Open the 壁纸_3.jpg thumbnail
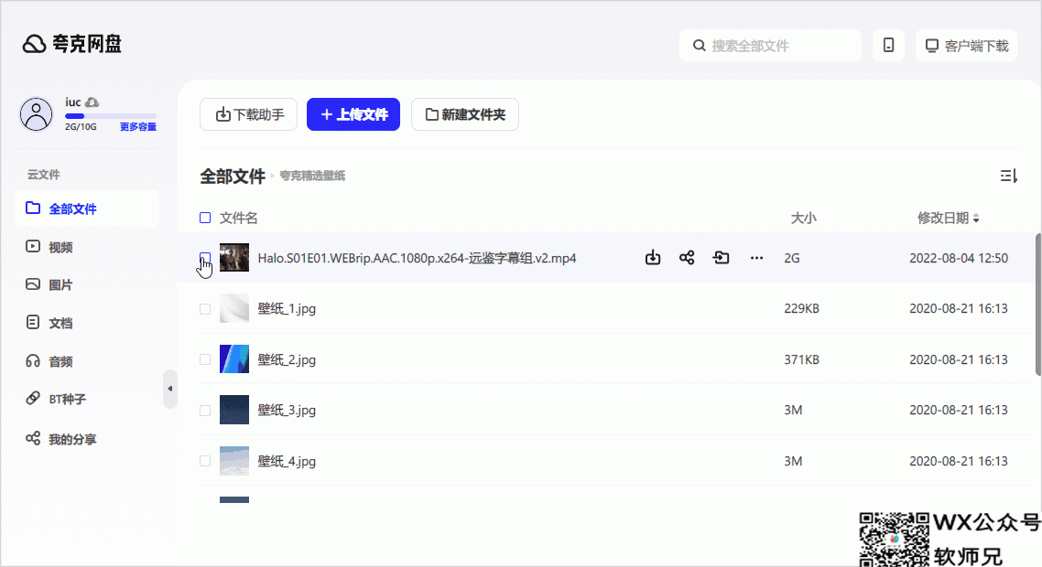The width and height of the screenshot is (1042, 567). (x=233, y=411)
